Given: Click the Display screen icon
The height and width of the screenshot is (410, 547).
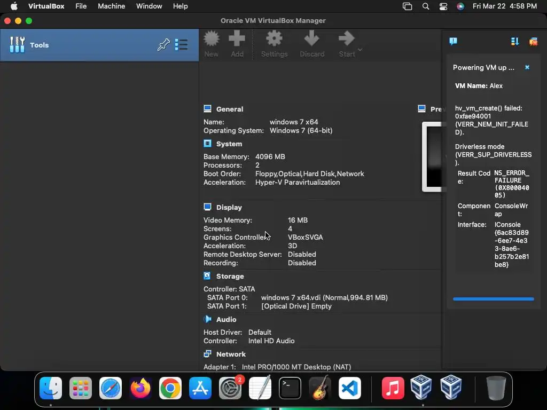Looking at the screenshot, I should click(208, 207).
